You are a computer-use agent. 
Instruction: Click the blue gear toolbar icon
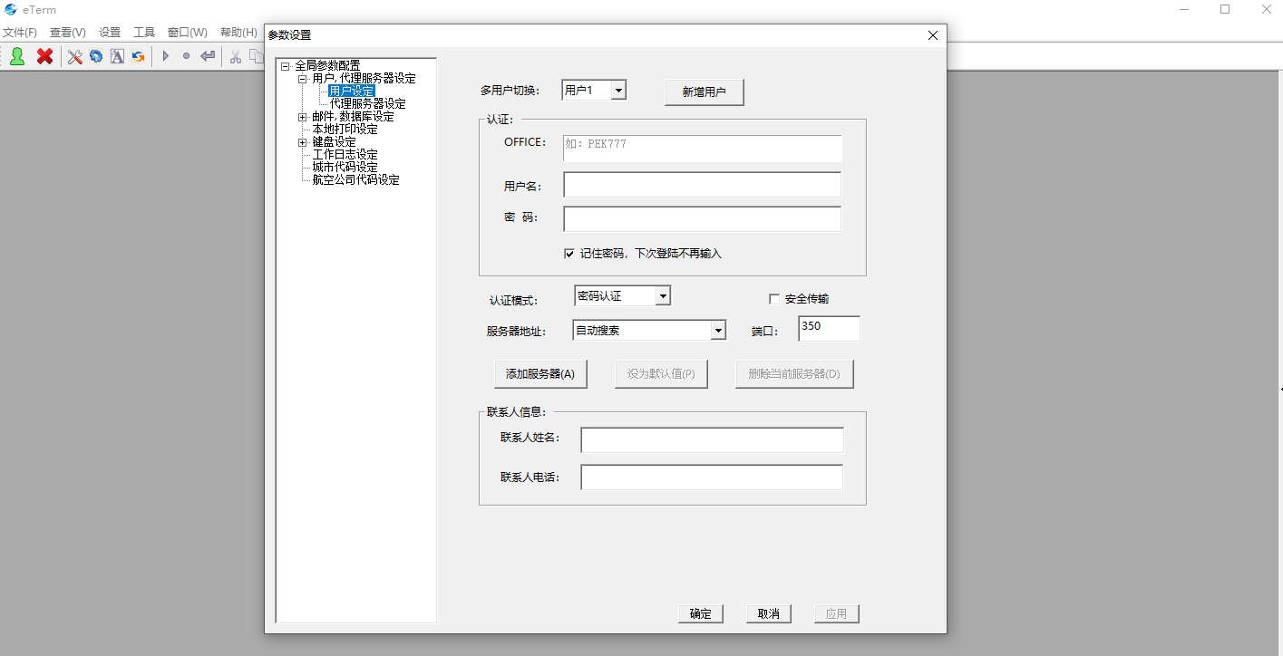click(95, 56)
